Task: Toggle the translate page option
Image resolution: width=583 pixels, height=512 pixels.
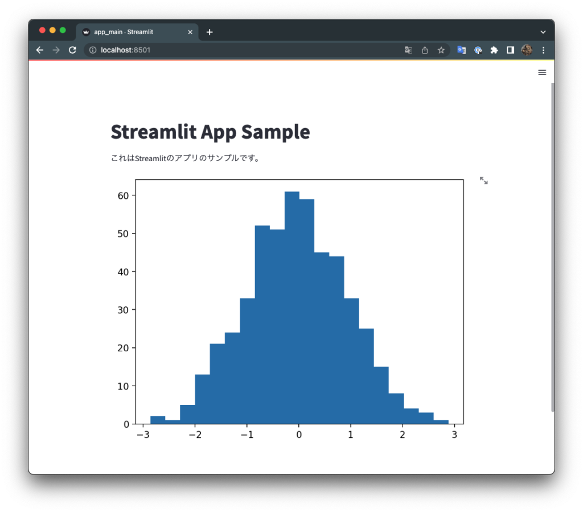Action: point(408,50)
